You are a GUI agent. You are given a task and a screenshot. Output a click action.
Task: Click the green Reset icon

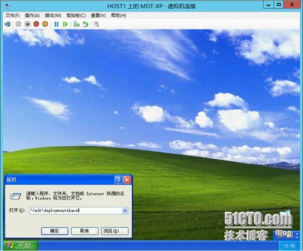point(65,25)
